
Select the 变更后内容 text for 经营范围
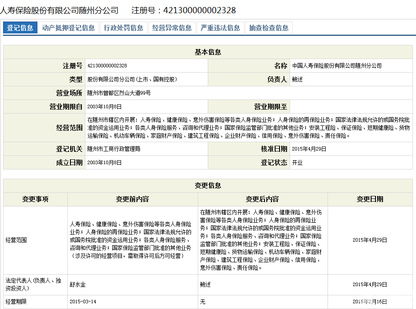click(261, 240)
